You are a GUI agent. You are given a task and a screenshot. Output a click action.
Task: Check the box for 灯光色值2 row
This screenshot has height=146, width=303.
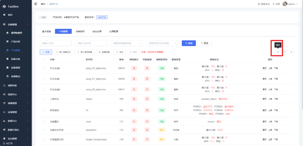(44, 68)
